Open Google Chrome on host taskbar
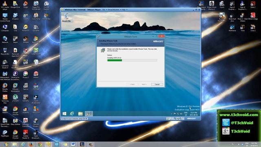 [x=40, y=144]
